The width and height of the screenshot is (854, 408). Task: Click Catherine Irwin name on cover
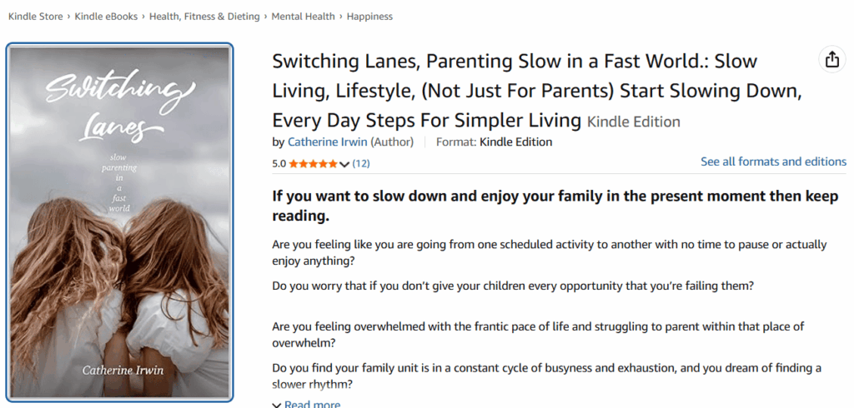pos(123,371)
